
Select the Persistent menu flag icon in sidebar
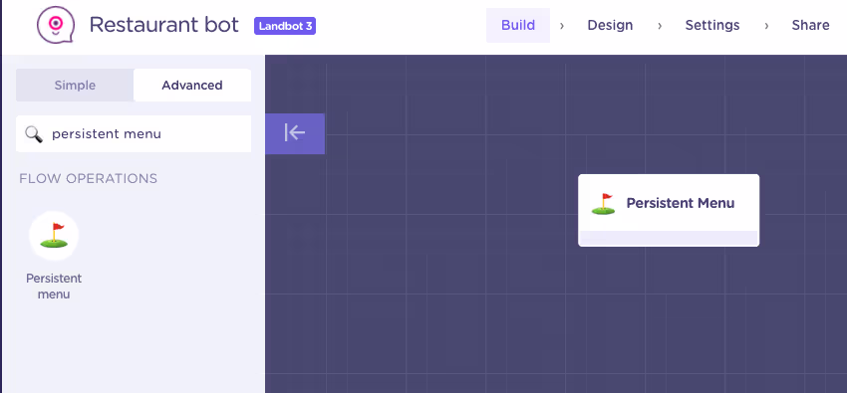(x=54, y=236)
